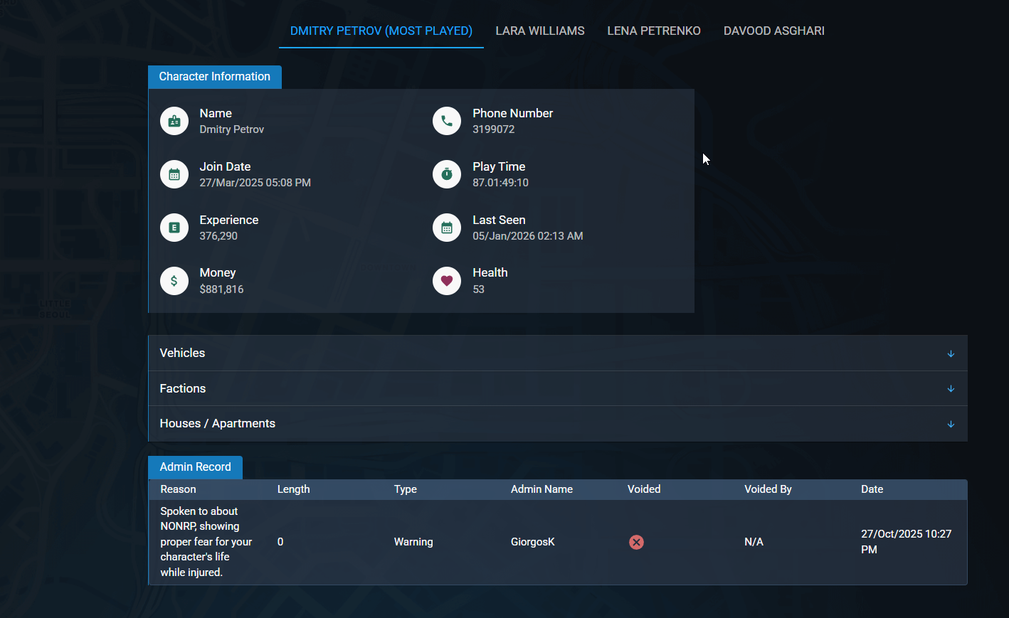Screen dimensions: 1009x618
Task: Click the Character Information header tab
Action: (x=215, y=77)
